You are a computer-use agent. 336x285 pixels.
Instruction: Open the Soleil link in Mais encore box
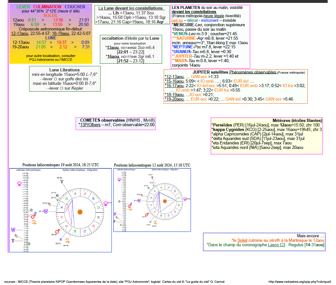(242, 240)
